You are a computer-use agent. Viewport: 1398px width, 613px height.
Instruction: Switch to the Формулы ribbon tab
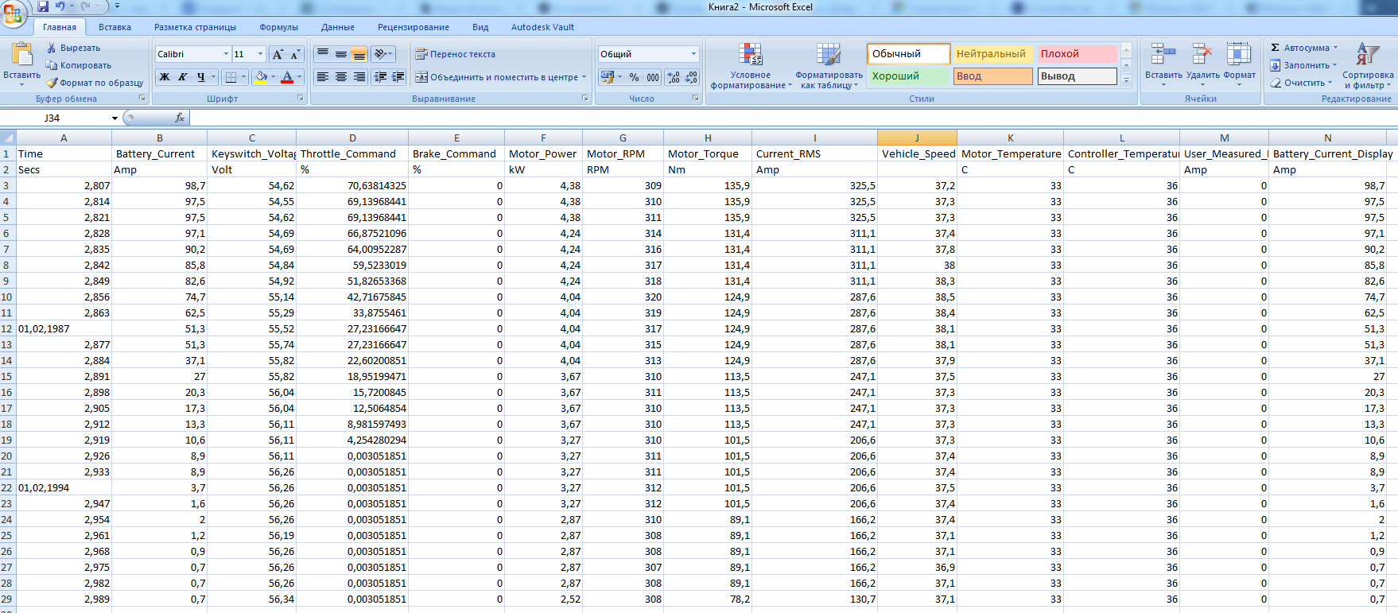(278, 27)
